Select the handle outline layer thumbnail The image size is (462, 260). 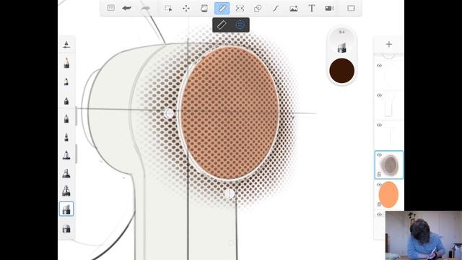coord(390,105)
